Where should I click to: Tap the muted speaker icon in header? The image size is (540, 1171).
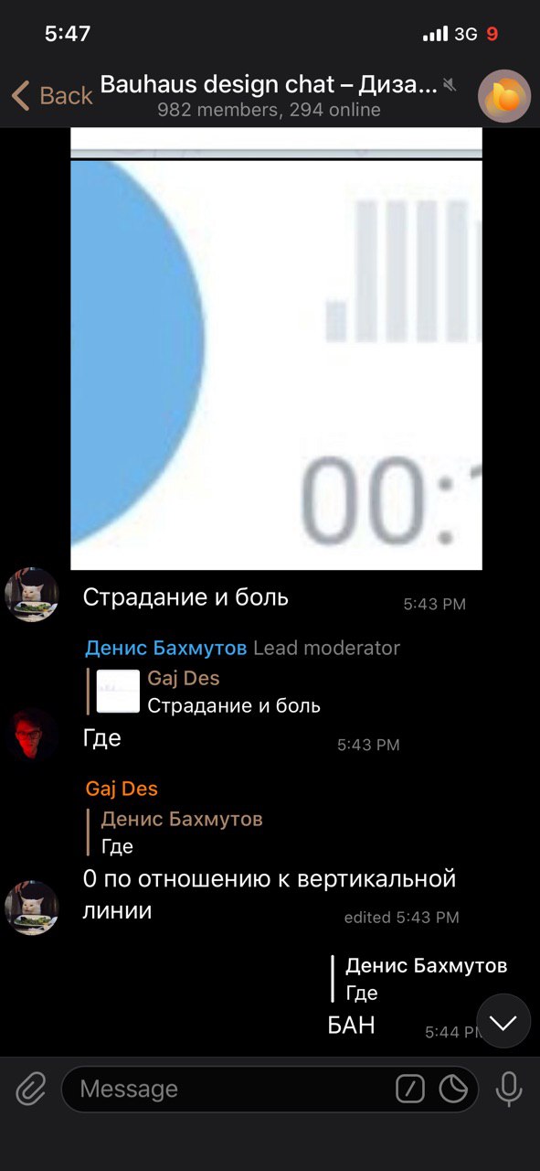(450, 85)
